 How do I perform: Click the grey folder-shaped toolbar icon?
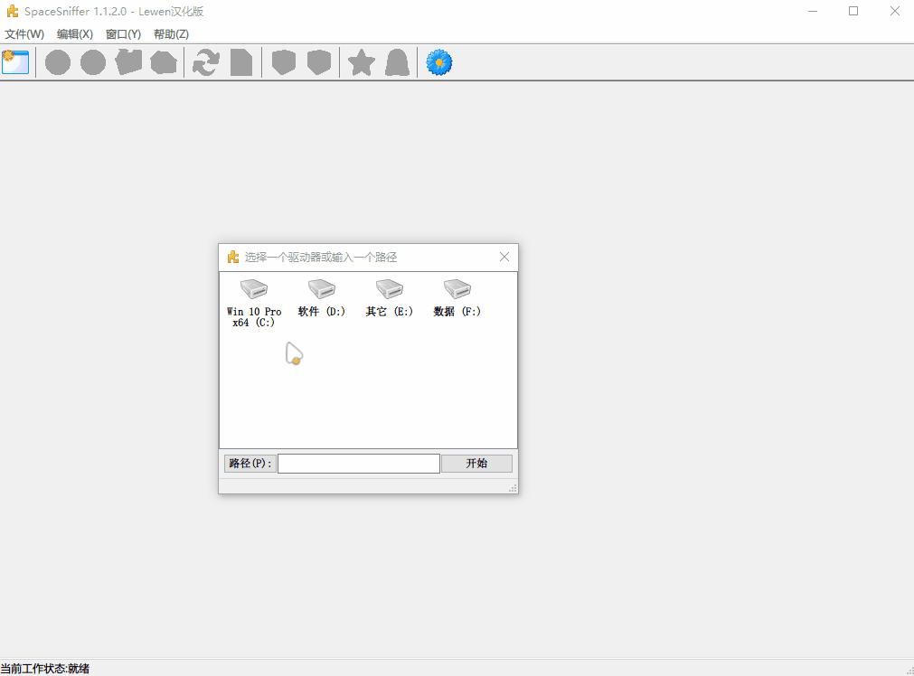[128, 62]
